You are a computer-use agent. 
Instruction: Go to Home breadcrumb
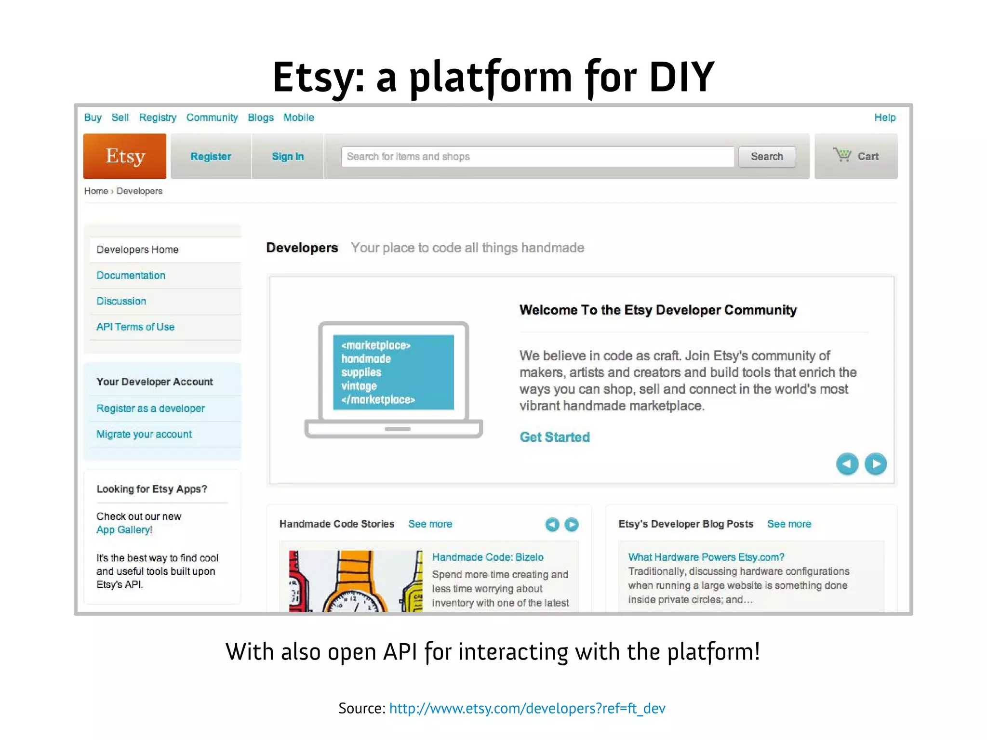pos(96,191)
